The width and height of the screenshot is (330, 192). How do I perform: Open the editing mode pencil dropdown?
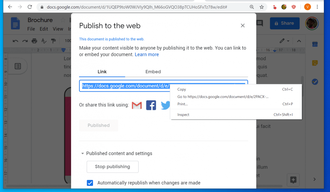pos(284,41)
